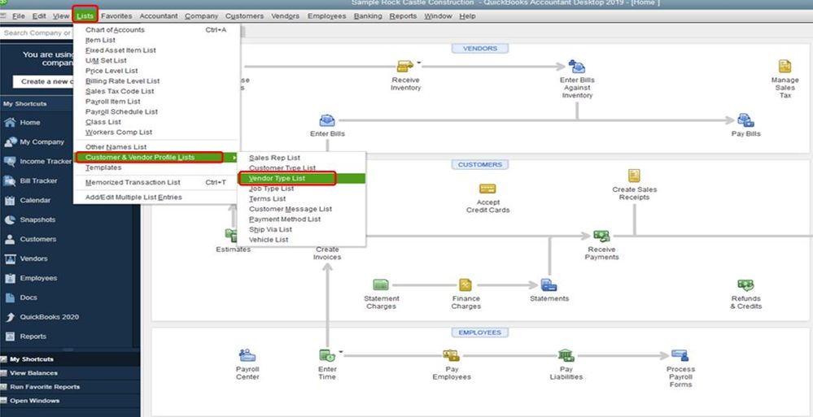Open QuickBooks 2020 shortcut
Viewport: 813px width, 417px height.
[x=50, y=317]
